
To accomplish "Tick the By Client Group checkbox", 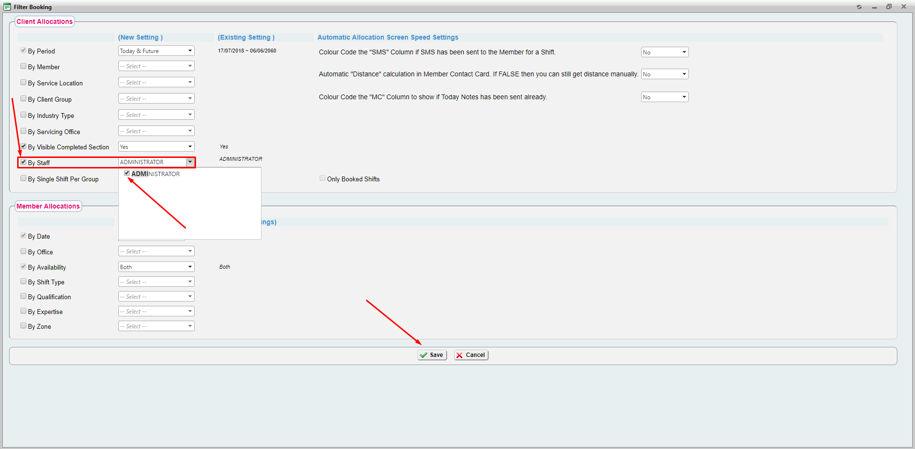I will 23,99.
